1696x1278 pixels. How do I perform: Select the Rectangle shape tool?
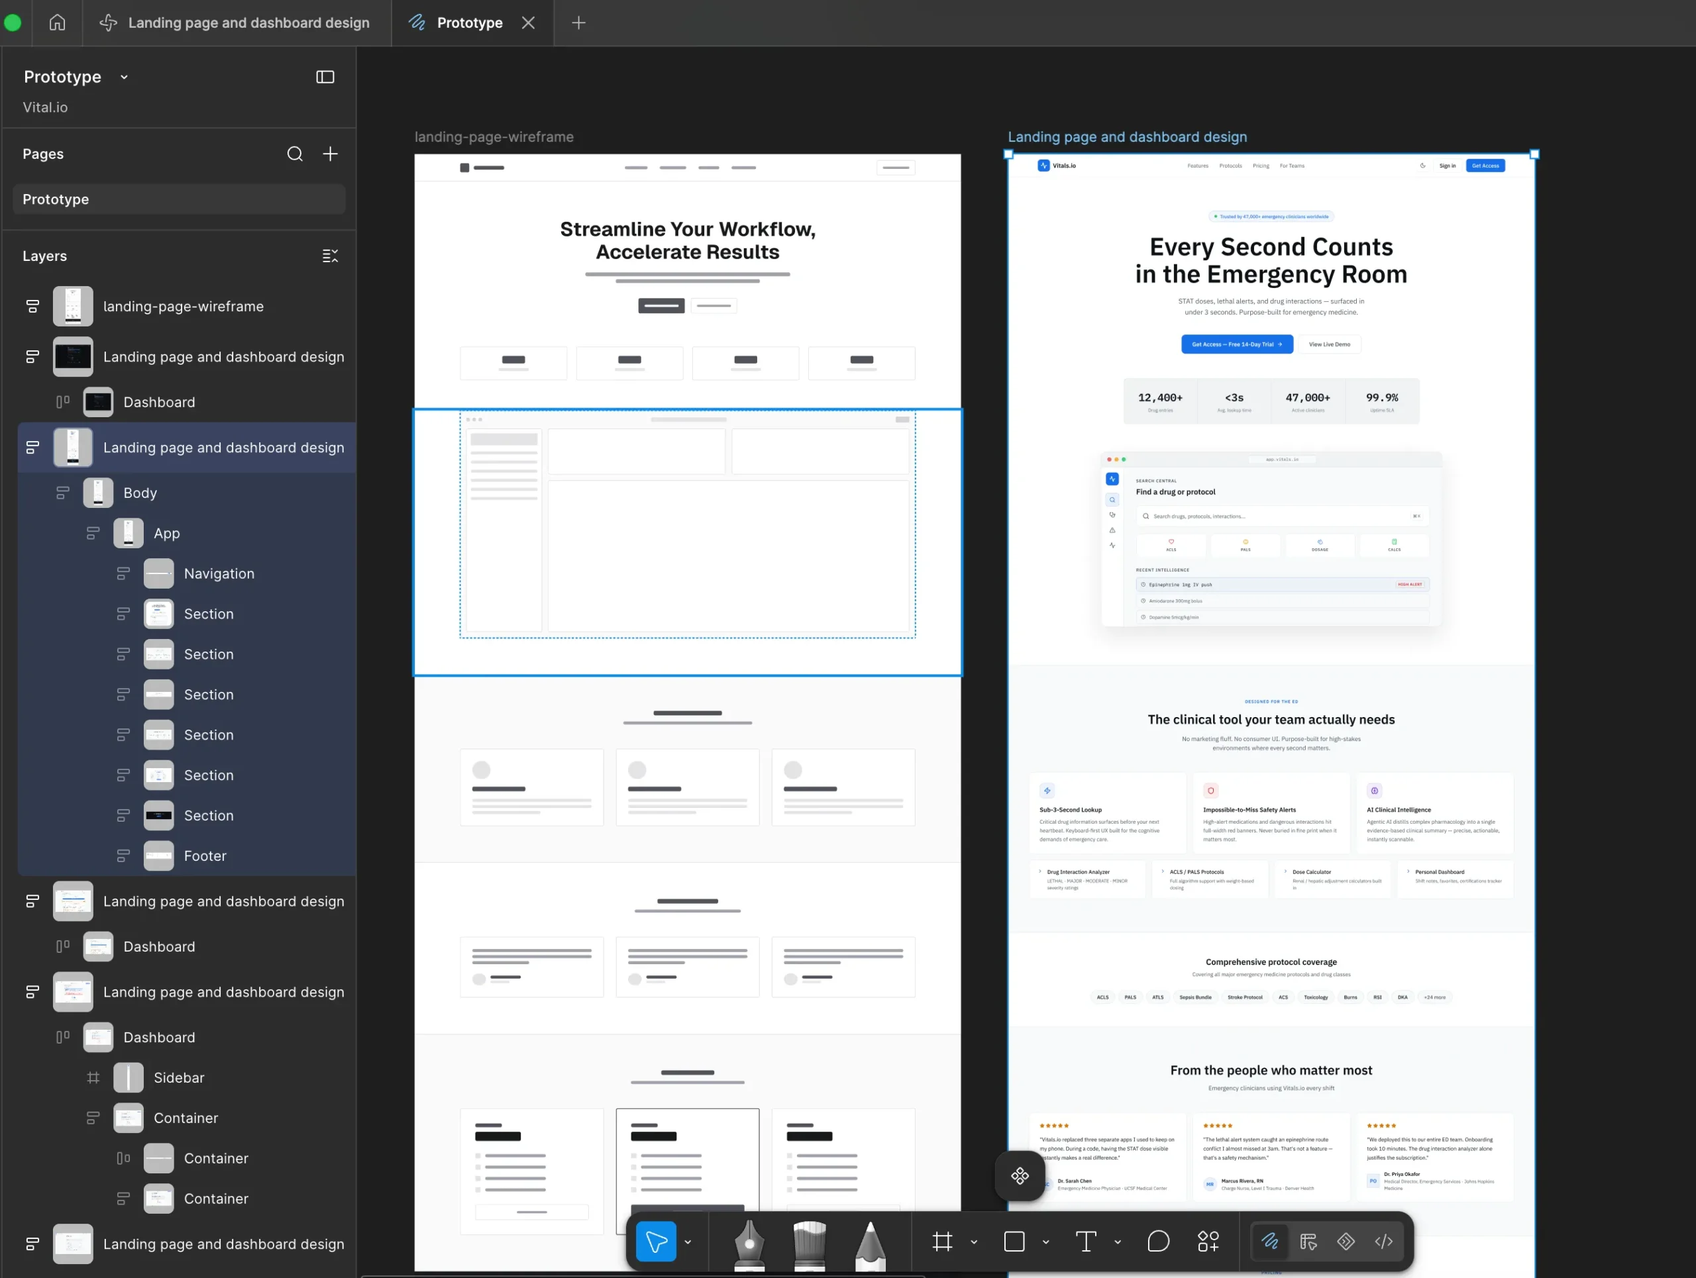pos(1014,1241)
